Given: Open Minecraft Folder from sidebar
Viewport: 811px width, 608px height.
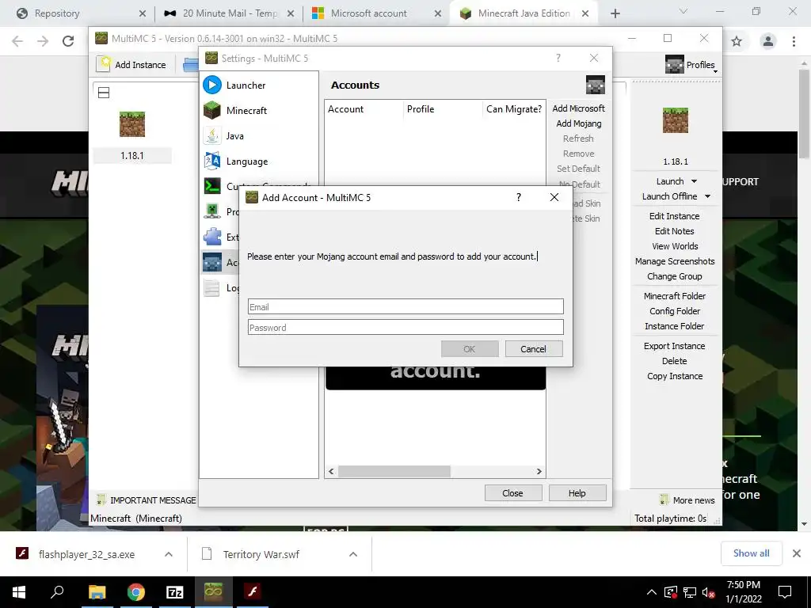Looking at the screenshot, I should [x=675, y=296].
